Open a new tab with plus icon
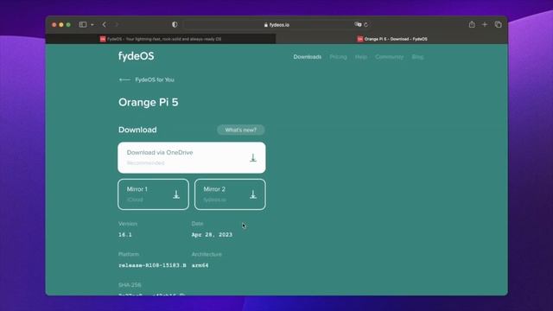This screenshot has width=553, height=311. tap(485, 25)
